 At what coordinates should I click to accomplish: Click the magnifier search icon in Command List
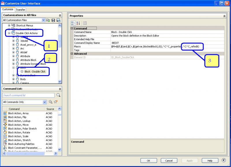tap(58, 95)
